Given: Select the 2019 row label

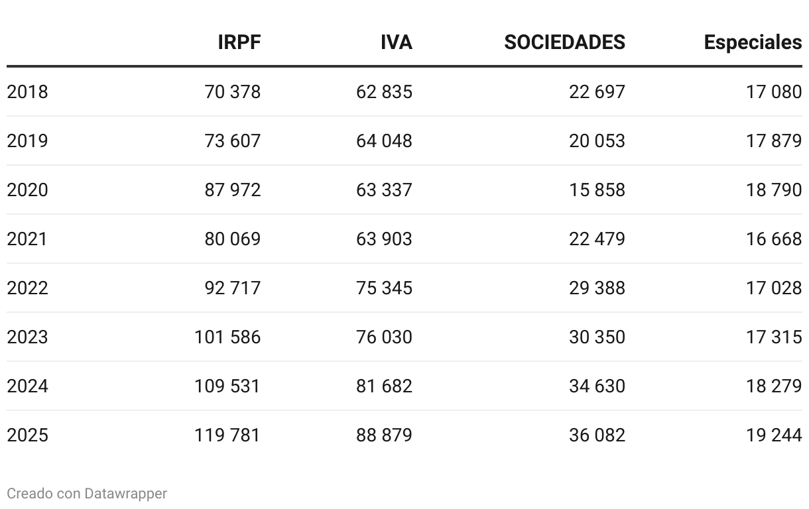Looking at the screenshot, I should pos(27,141).
